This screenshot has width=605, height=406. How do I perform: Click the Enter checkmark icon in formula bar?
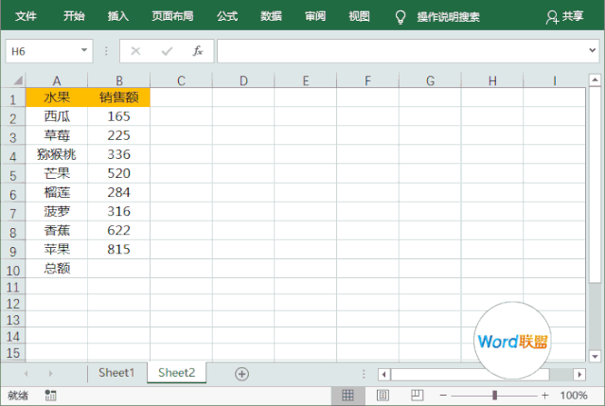point(167,51)
